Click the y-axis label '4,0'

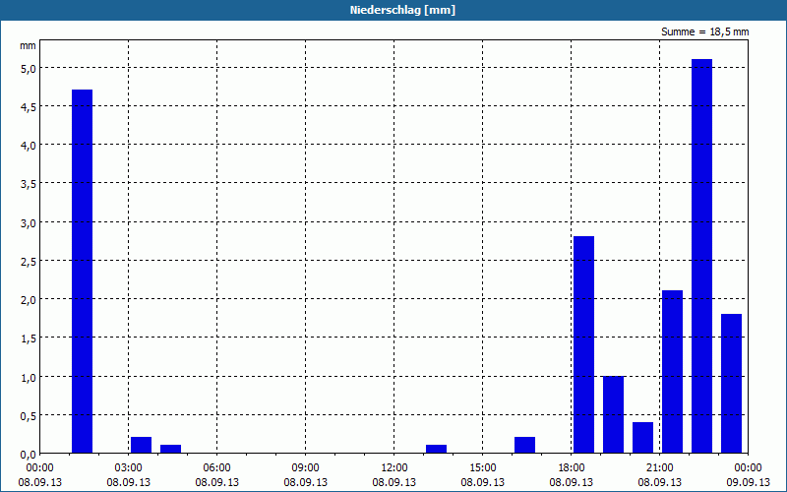29,146
